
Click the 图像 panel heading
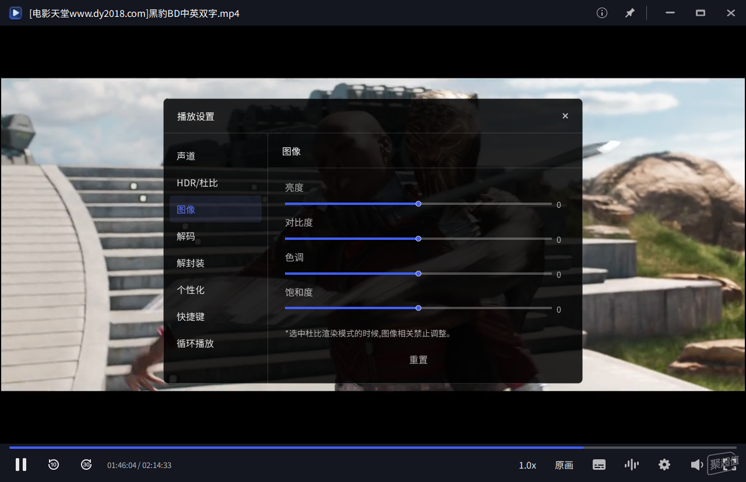pyautogui.click(x=291, y=151)
